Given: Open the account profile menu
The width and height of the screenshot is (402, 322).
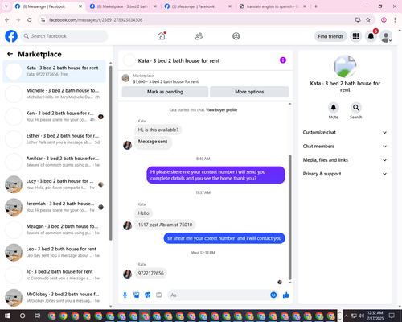Looking at the screenshot, I should tap(386, 36).
